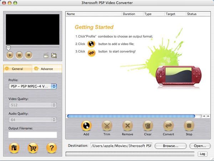Click the Stop playback button under the preview

point(29,55)
